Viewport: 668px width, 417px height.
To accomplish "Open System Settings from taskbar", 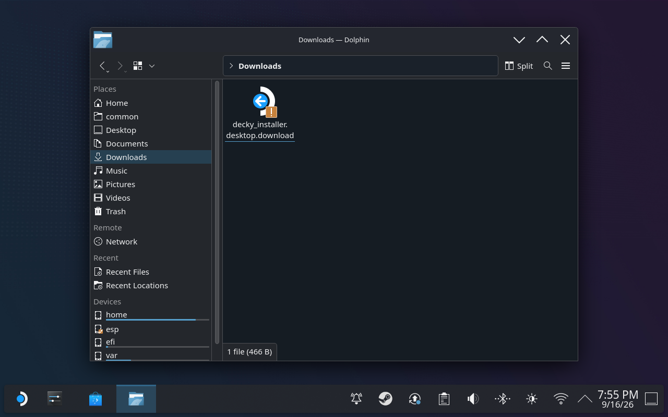I will pyautogui.click(x=55, y=399).
